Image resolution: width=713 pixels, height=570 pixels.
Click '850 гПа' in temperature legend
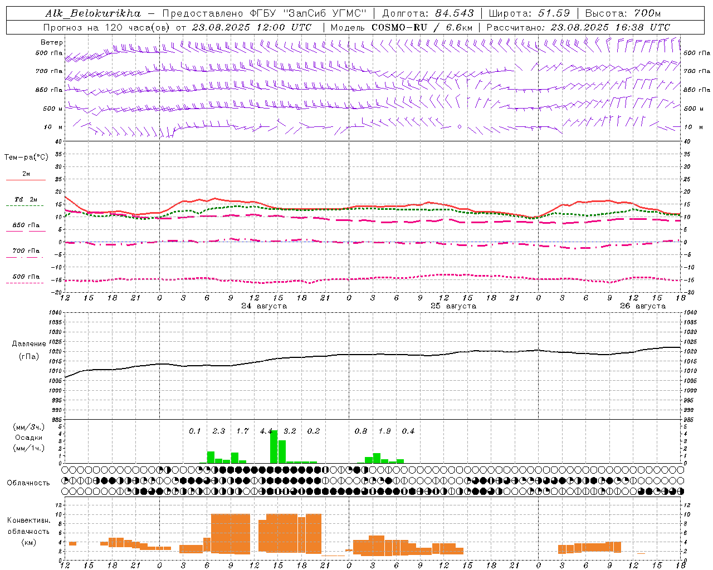point(26,225)
